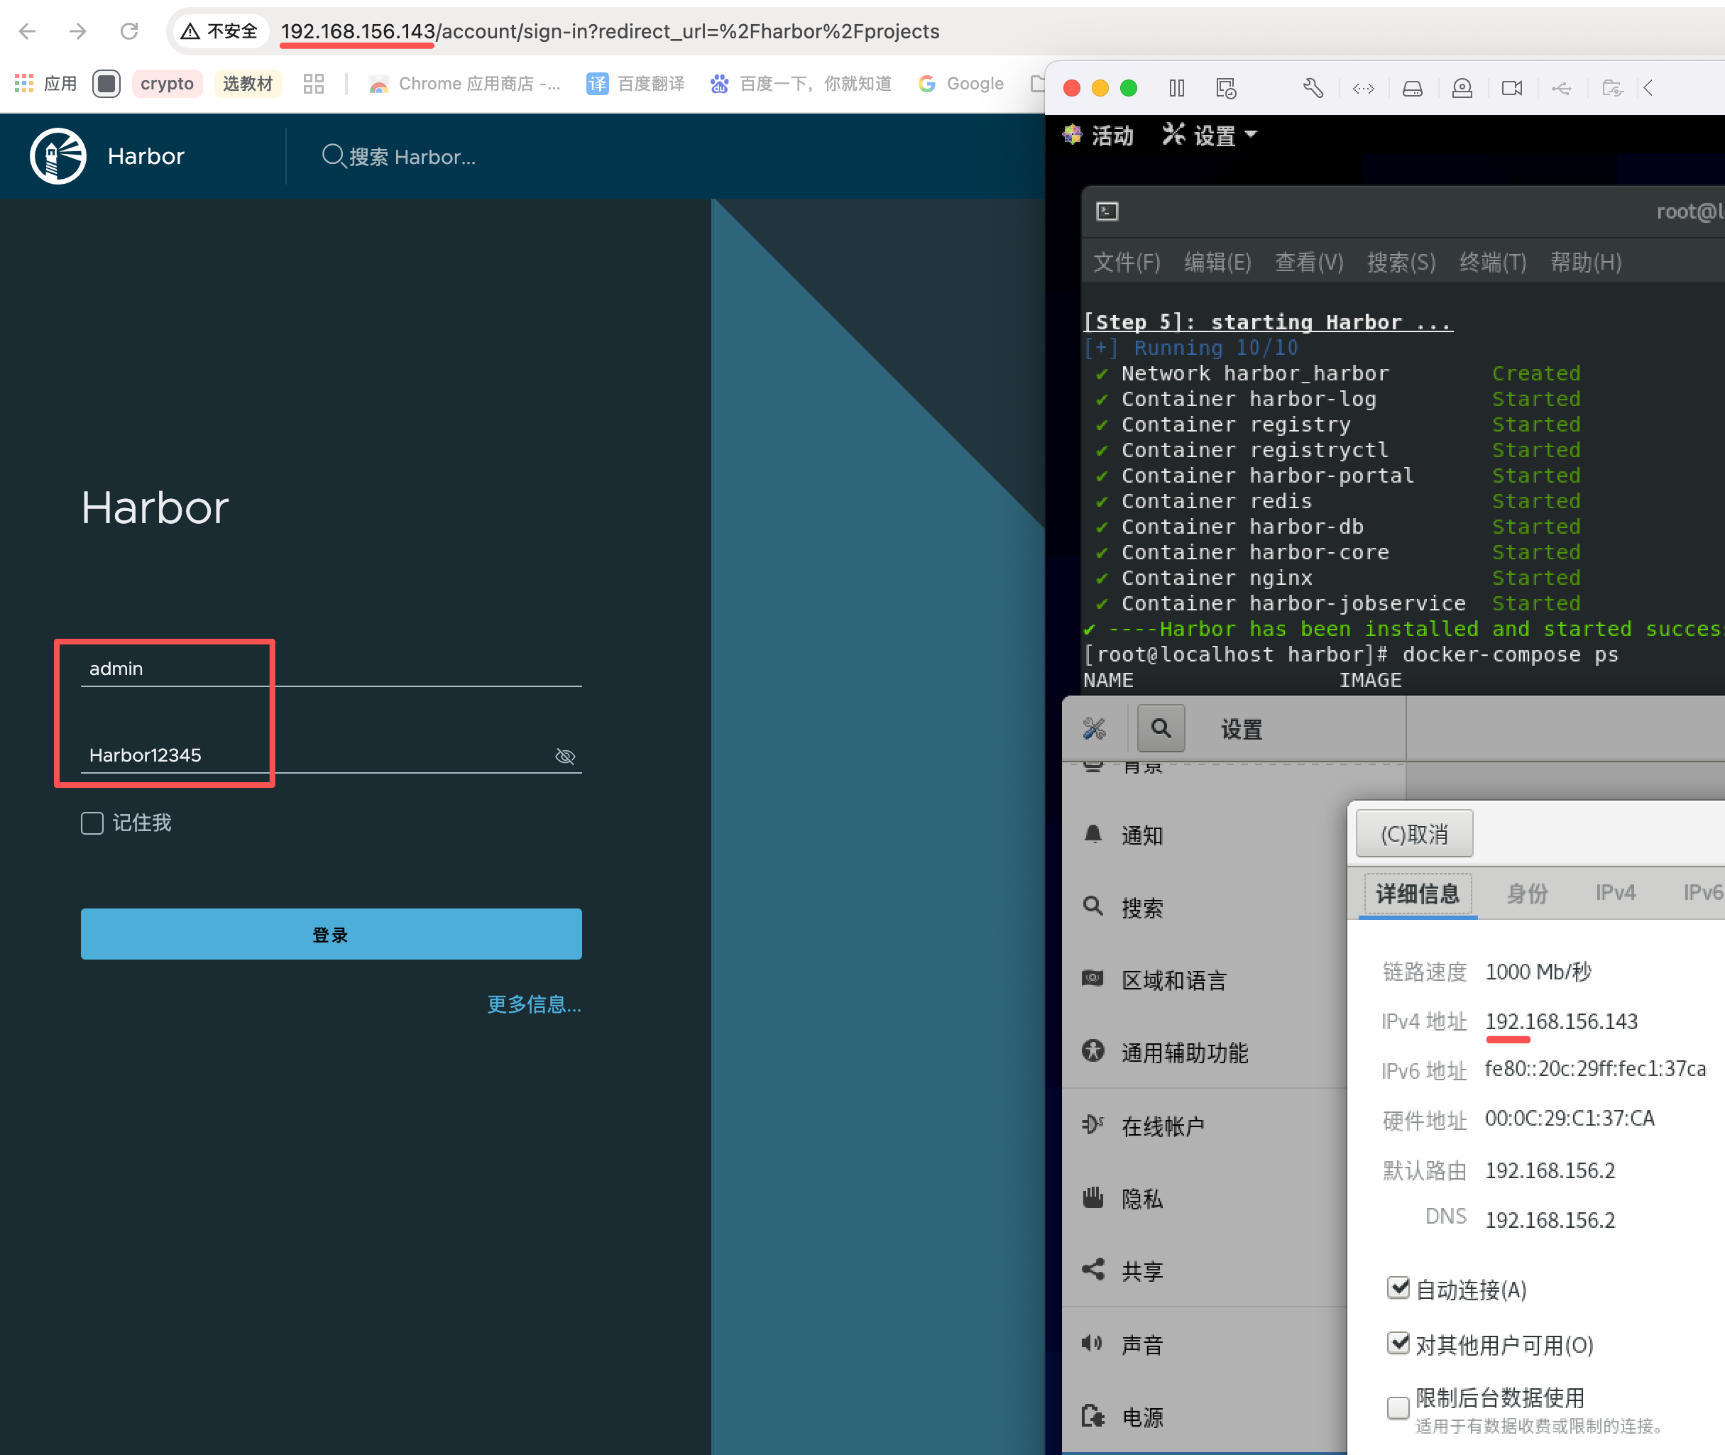
Task: Switch to the 身份 identity tab
Action: 1526,894
